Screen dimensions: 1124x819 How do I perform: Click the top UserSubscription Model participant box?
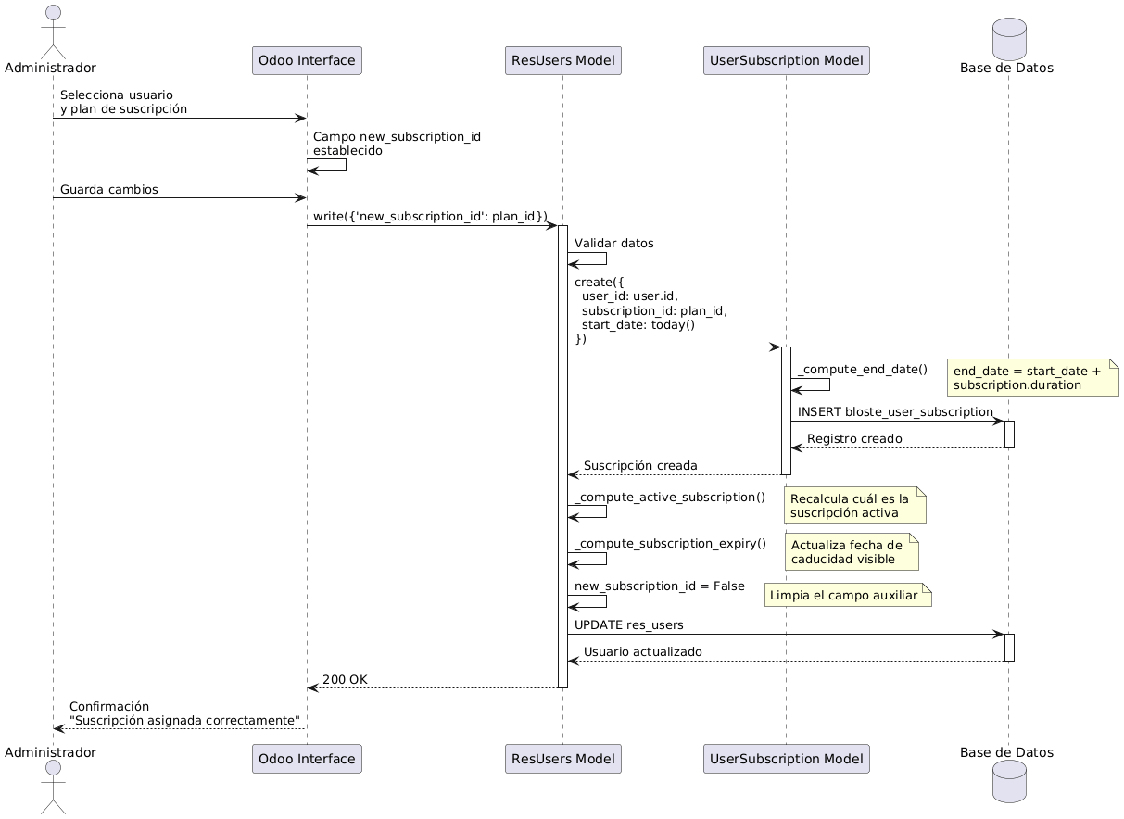[x=786, y=61]
